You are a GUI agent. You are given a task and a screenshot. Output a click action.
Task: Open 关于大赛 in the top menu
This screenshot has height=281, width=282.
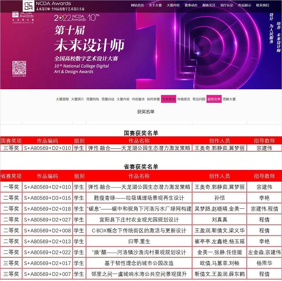pos(155,6)
